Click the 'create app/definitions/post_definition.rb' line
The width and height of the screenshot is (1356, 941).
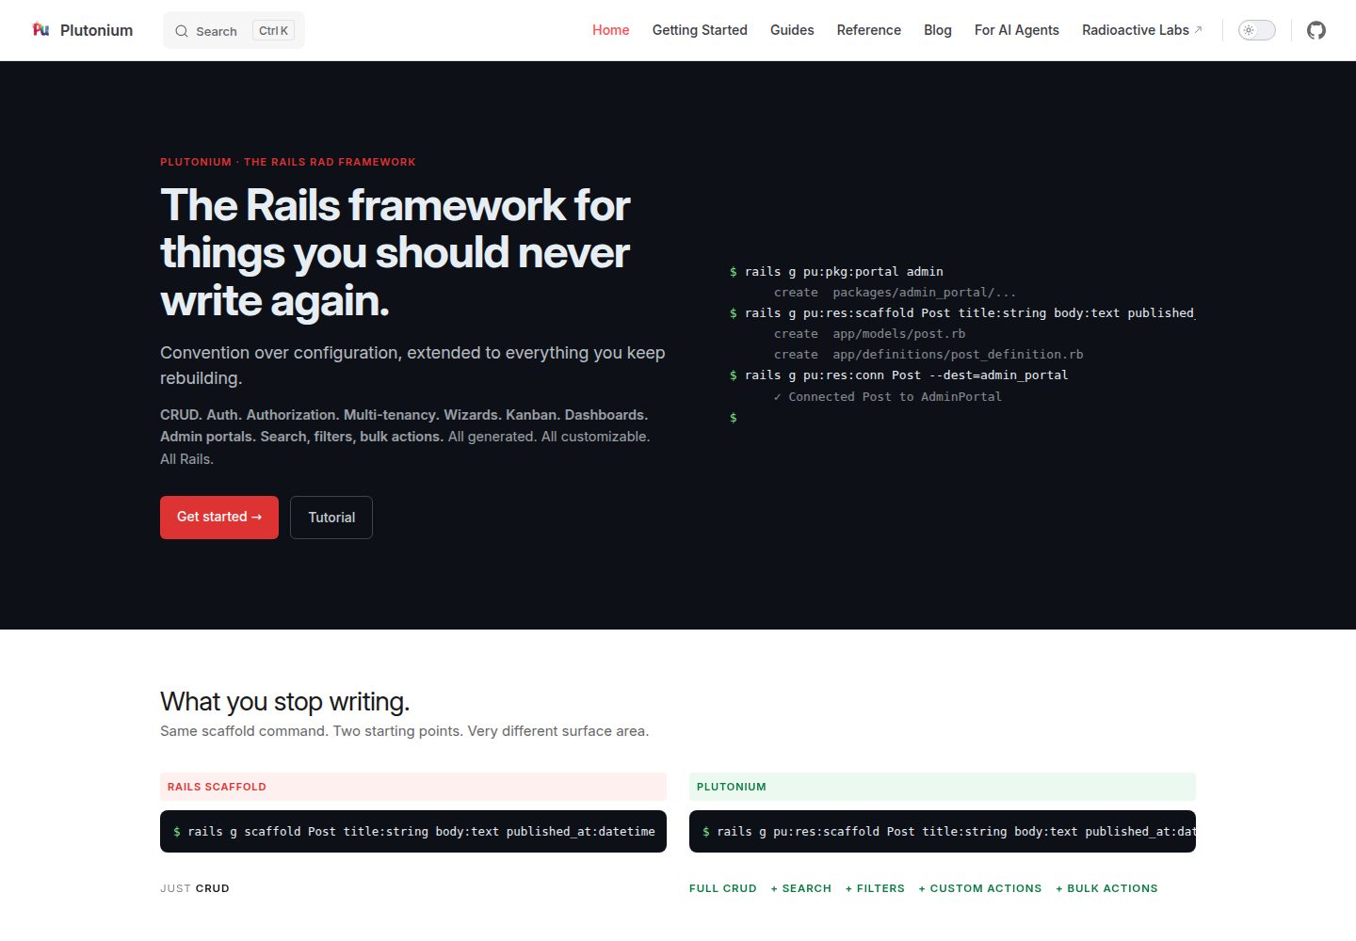coord(928,355)
